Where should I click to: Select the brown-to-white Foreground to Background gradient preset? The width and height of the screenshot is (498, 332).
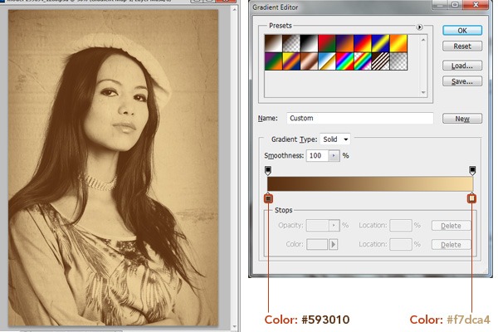[273, 43]
